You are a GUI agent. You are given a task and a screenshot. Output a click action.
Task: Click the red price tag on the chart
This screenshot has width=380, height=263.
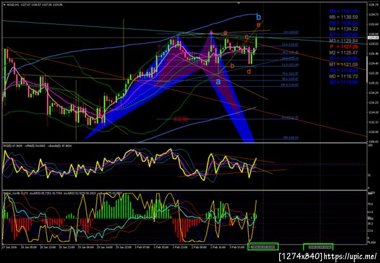coord(180,119)
